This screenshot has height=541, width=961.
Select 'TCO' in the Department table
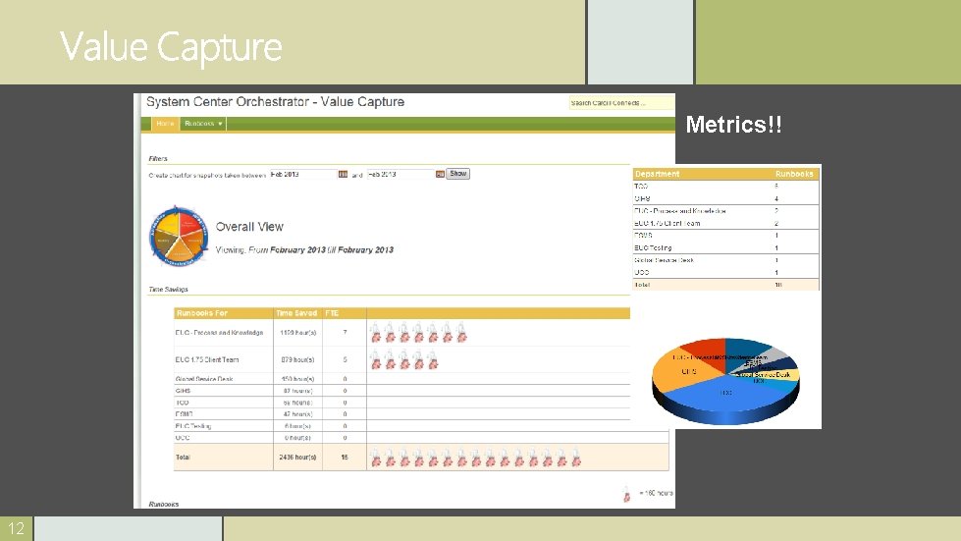(x=641, y=187)
